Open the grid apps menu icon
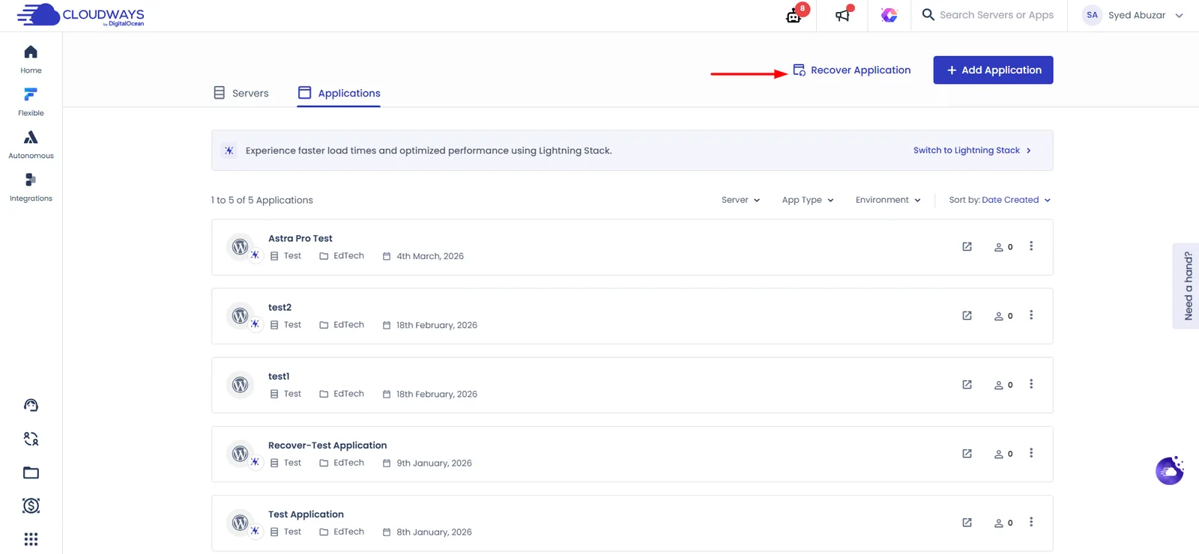Viewport: 1199px width, 554px height. [31, 539]
